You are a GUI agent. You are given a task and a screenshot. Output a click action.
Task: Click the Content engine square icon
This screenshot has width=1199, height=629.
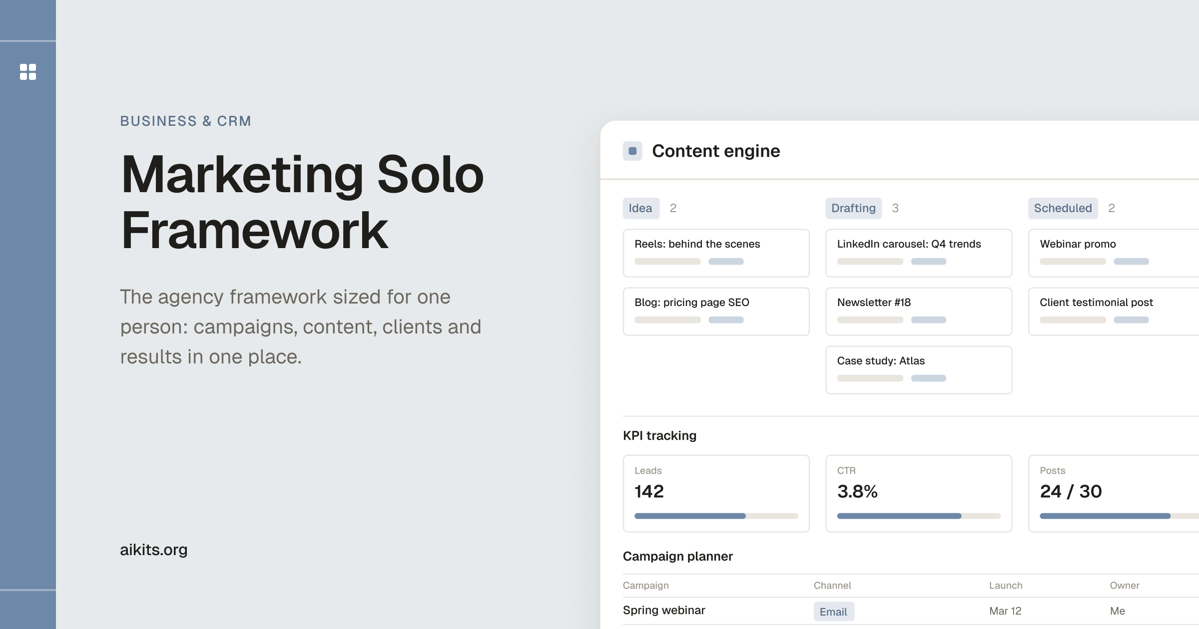(632, 151)
